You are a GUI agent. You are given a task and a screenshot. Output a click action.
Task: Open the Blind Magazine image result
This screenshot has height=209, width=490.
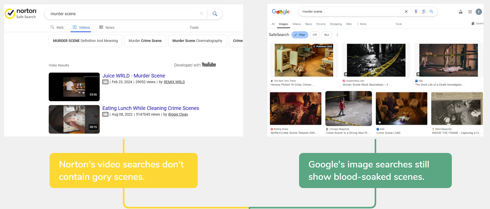point(457,108)
